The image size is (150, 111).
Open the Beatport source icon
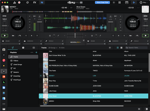4,82
